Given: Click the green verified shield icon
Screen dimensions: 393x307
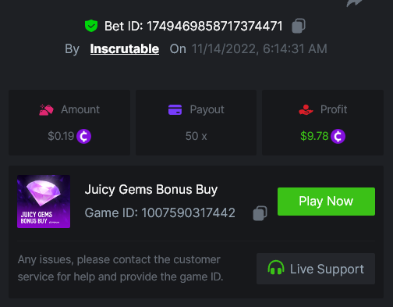Looking at the screenshot, I should (x=91, y=26).
